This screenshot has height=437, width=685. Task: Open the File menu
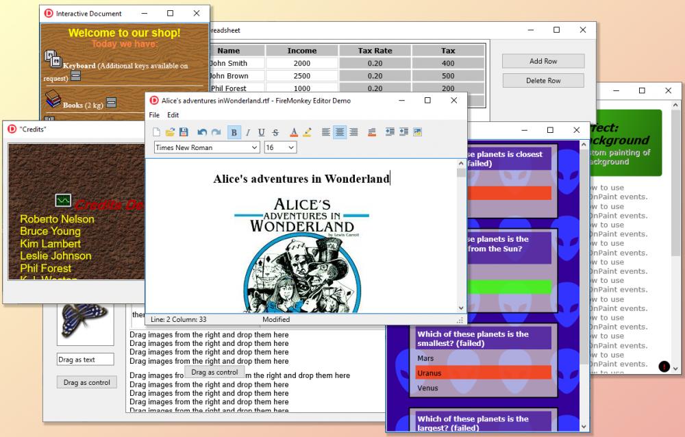click(x=155, y=114)
